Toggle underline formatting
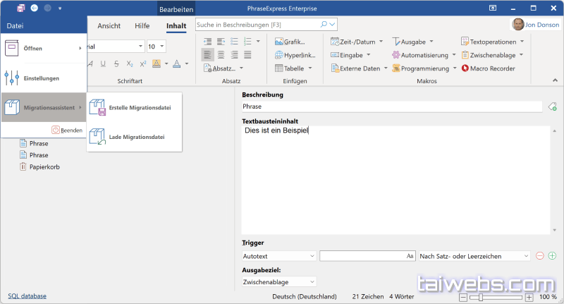This screenshot has width=564, height=304. 104,63
